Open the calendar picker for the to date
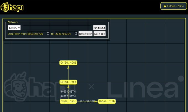 tap(76, 33)
